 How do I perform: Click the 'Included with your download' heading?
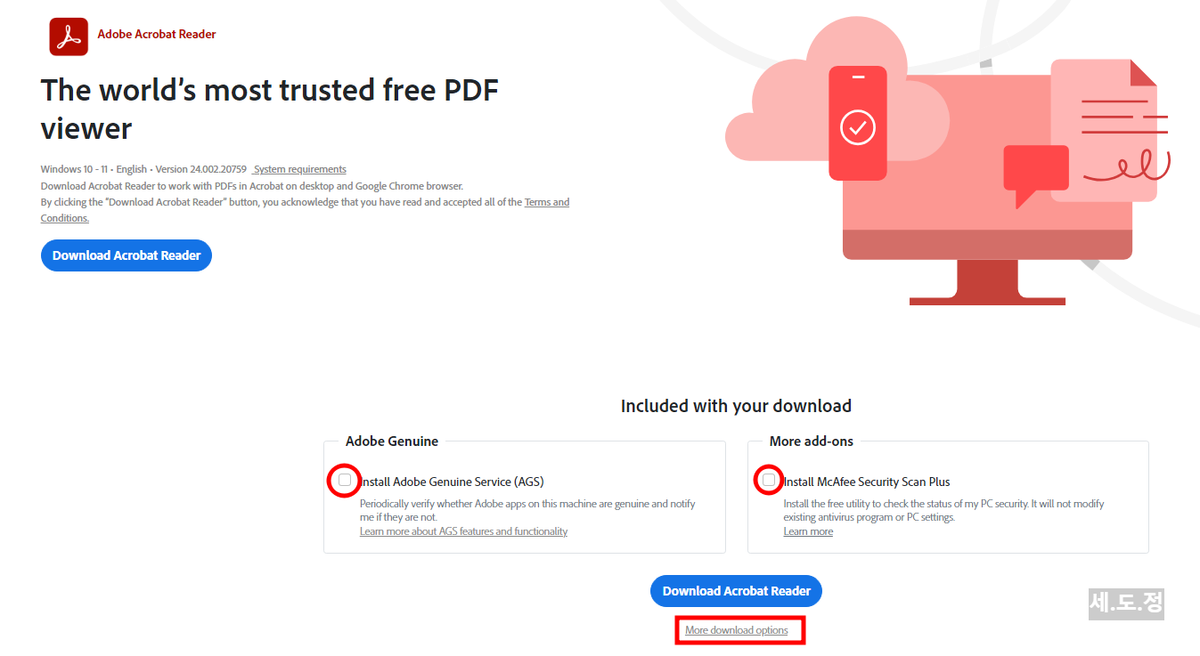click(736, 406)
